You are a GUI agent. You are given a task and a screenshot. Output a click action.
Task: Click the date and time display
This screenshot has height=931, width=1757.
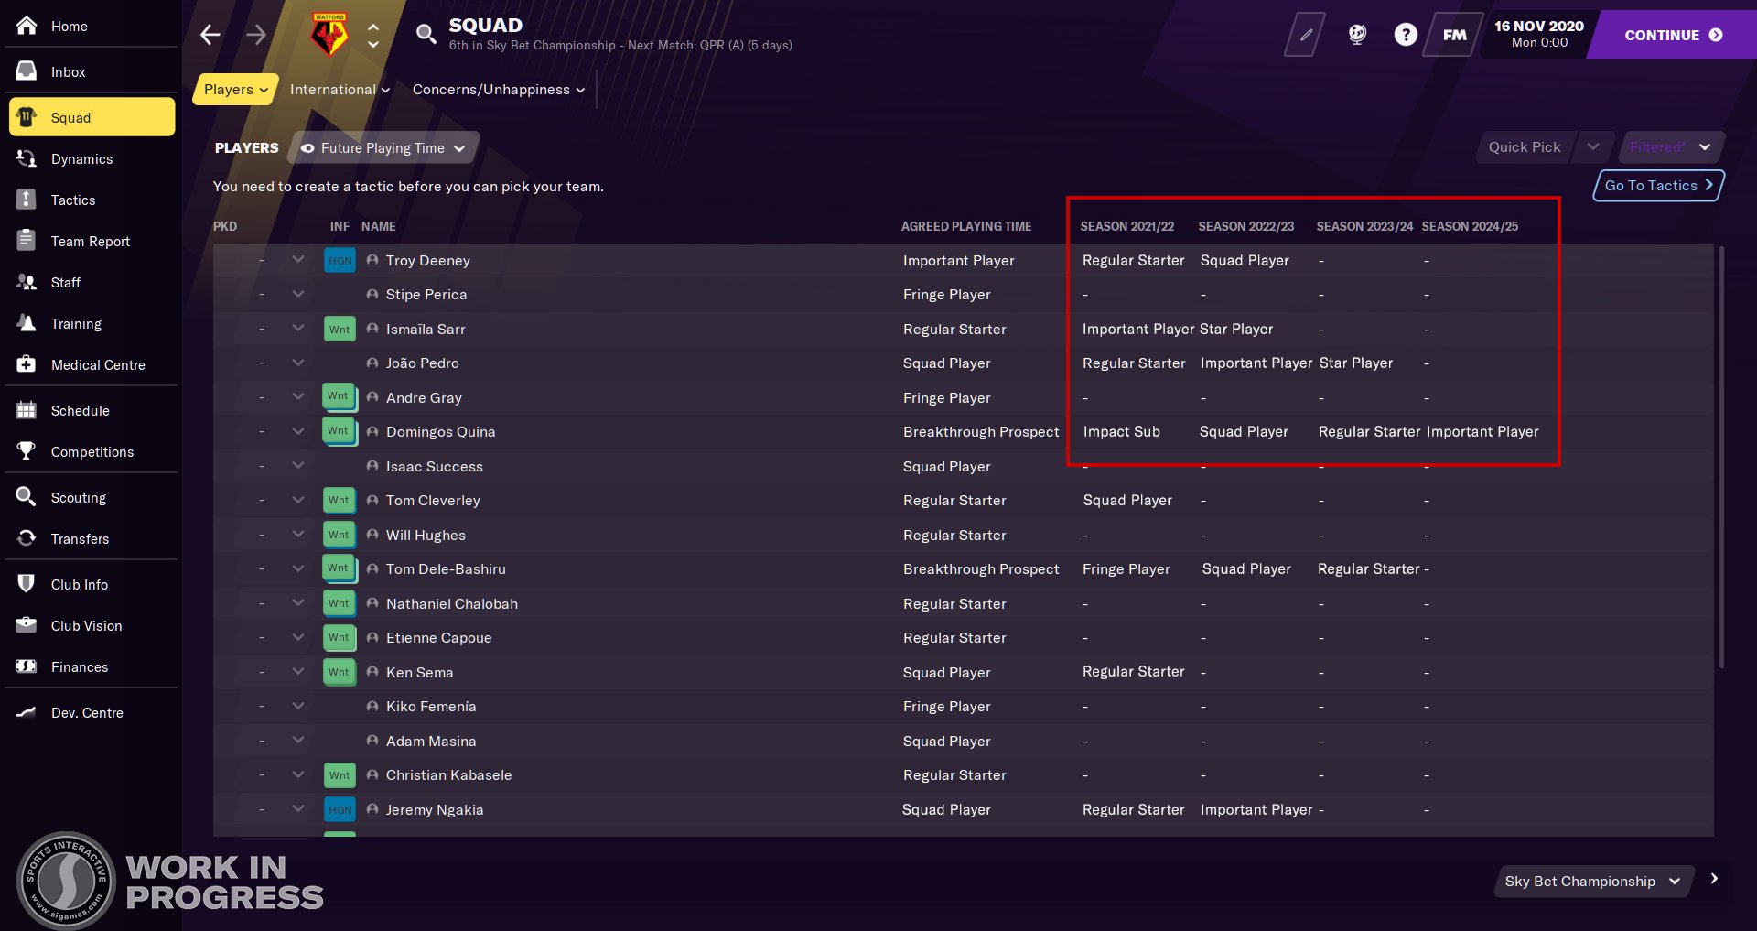1539,35
